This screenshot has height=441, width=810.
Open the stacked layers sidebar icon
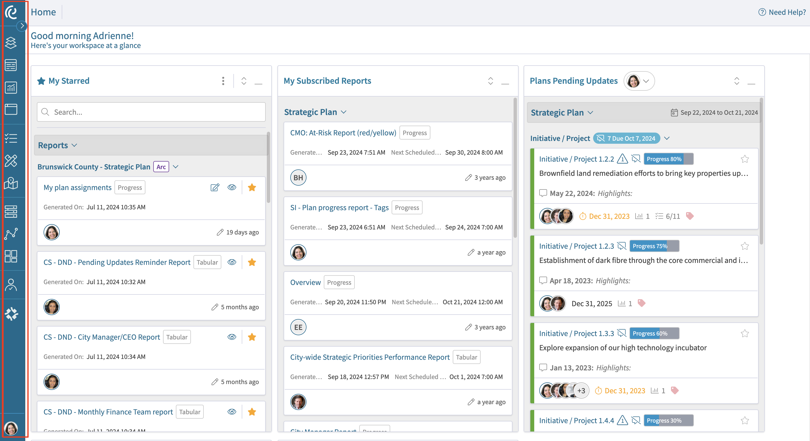coord(11,43)
